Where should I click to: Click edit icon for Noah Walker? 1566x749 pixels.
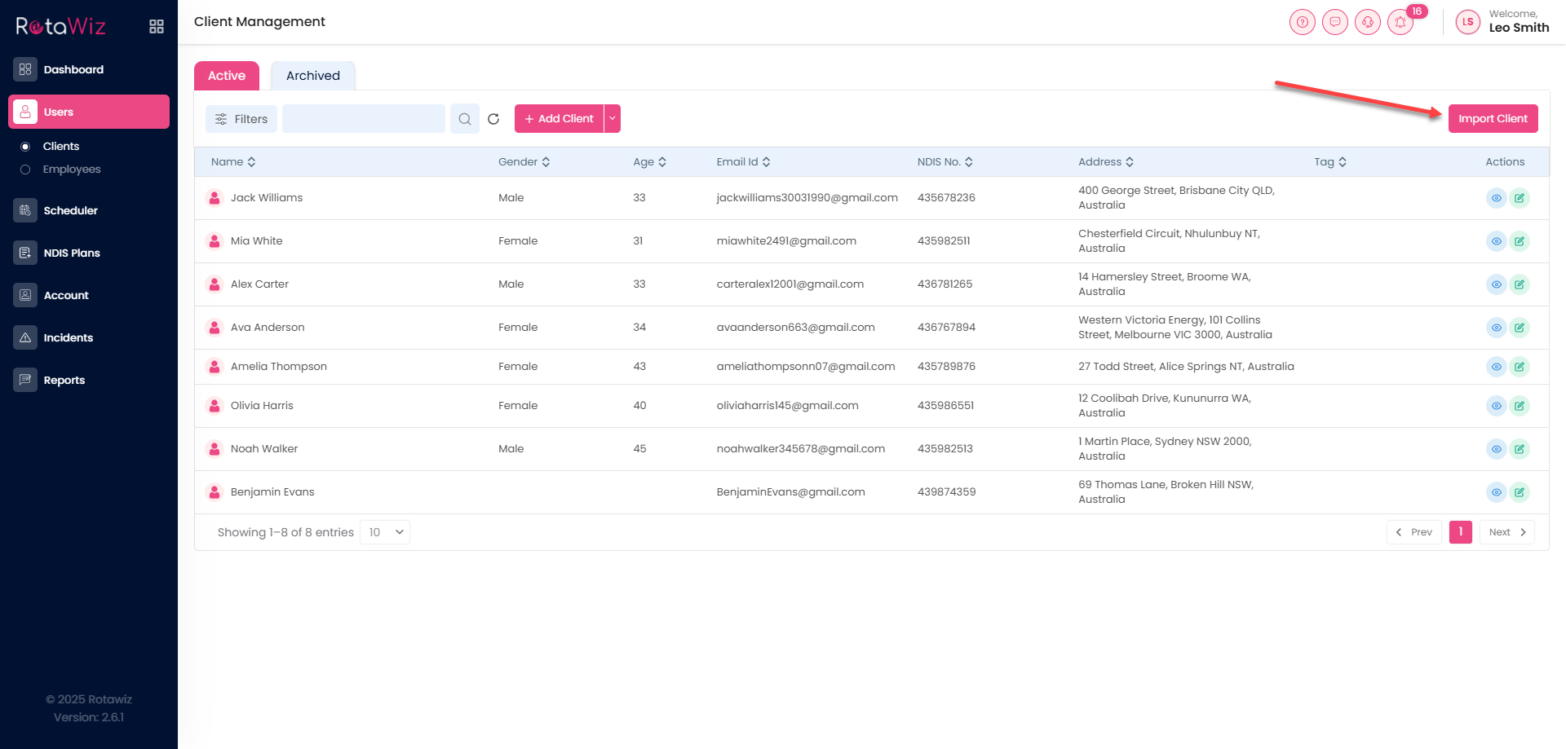pos(1520,449)
